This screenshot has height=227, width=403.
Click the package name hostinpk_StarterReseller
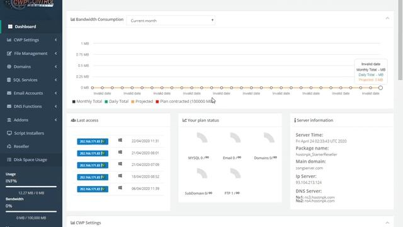pyautogui.click(x=316, y=154)
